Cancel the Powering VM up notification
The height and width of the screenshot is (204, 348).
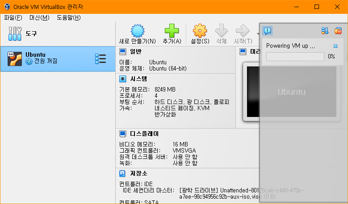(x=335, y=46)
